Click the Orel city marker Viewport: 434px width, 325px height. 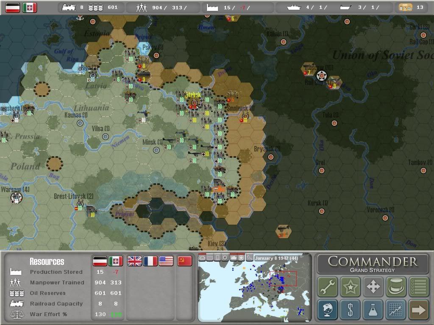click(322, 171)
